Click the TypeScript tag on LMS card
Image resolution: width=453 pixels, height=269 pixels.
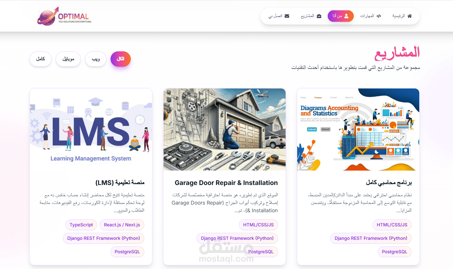pos(81,225)
